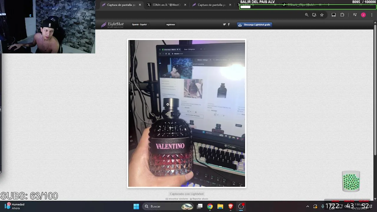This screenshot has width=377, height=212.
Task: Close the EDM4 en X tab
Action: [185, 5]
